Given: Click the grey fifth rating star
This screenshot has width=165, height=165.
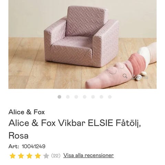Looking at the screenshot, I should (x=46, y=156).
